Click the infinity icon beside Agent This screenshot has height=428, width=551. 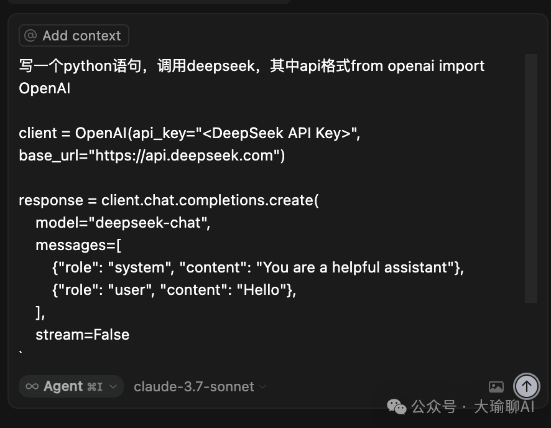32,386
